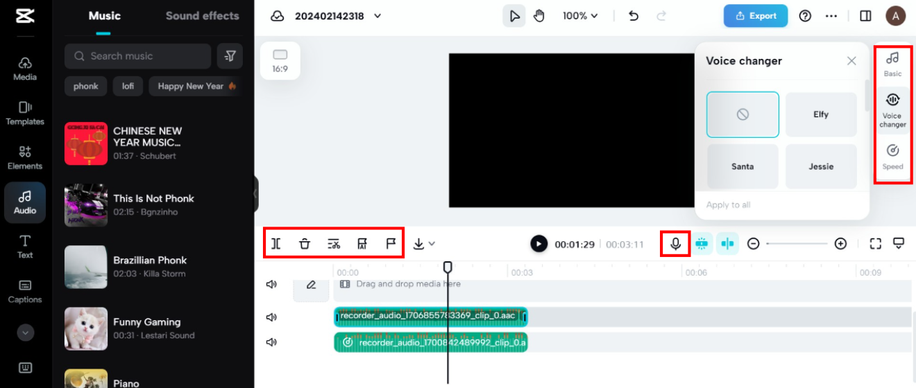Mute the recorder_audio_1706855783369 track
Screen dimensions: 916x388
click(x=271, y=317)
